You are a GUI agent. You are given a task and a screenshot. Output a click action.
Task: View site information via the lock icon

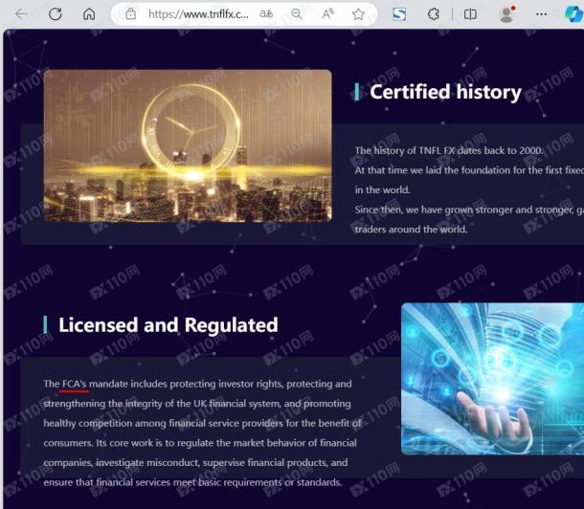click(131, 14)
